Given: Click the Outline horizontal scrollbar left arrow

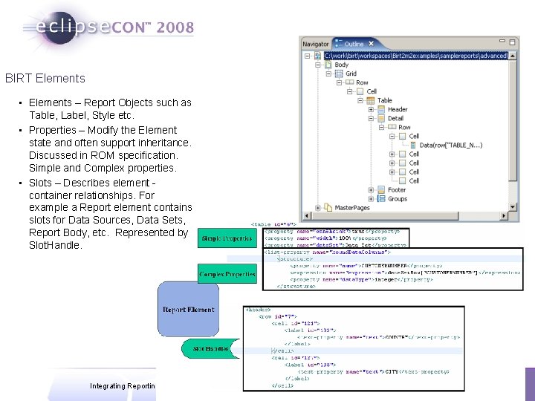Looking at the screenshot, I should [x=306, y=215].
